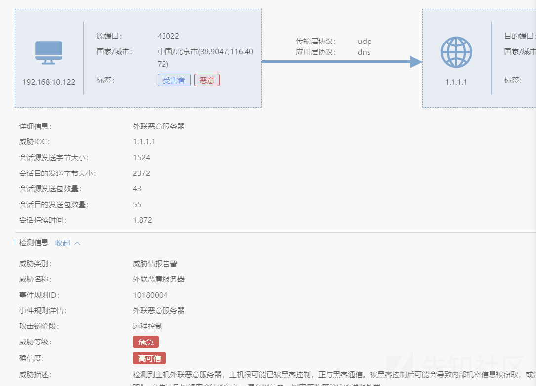Click the 威胁描述 field label
This screenshot has width=536, height=386.
(34, 374)
